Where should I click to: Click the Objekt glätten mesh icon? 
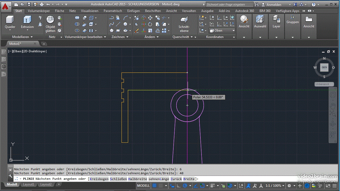point(50,24)
